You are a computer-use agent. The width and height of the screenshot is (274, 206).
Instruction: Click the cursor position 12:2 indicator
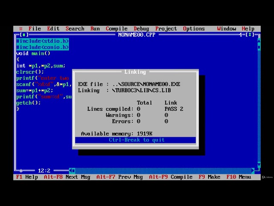pos(44,170)
